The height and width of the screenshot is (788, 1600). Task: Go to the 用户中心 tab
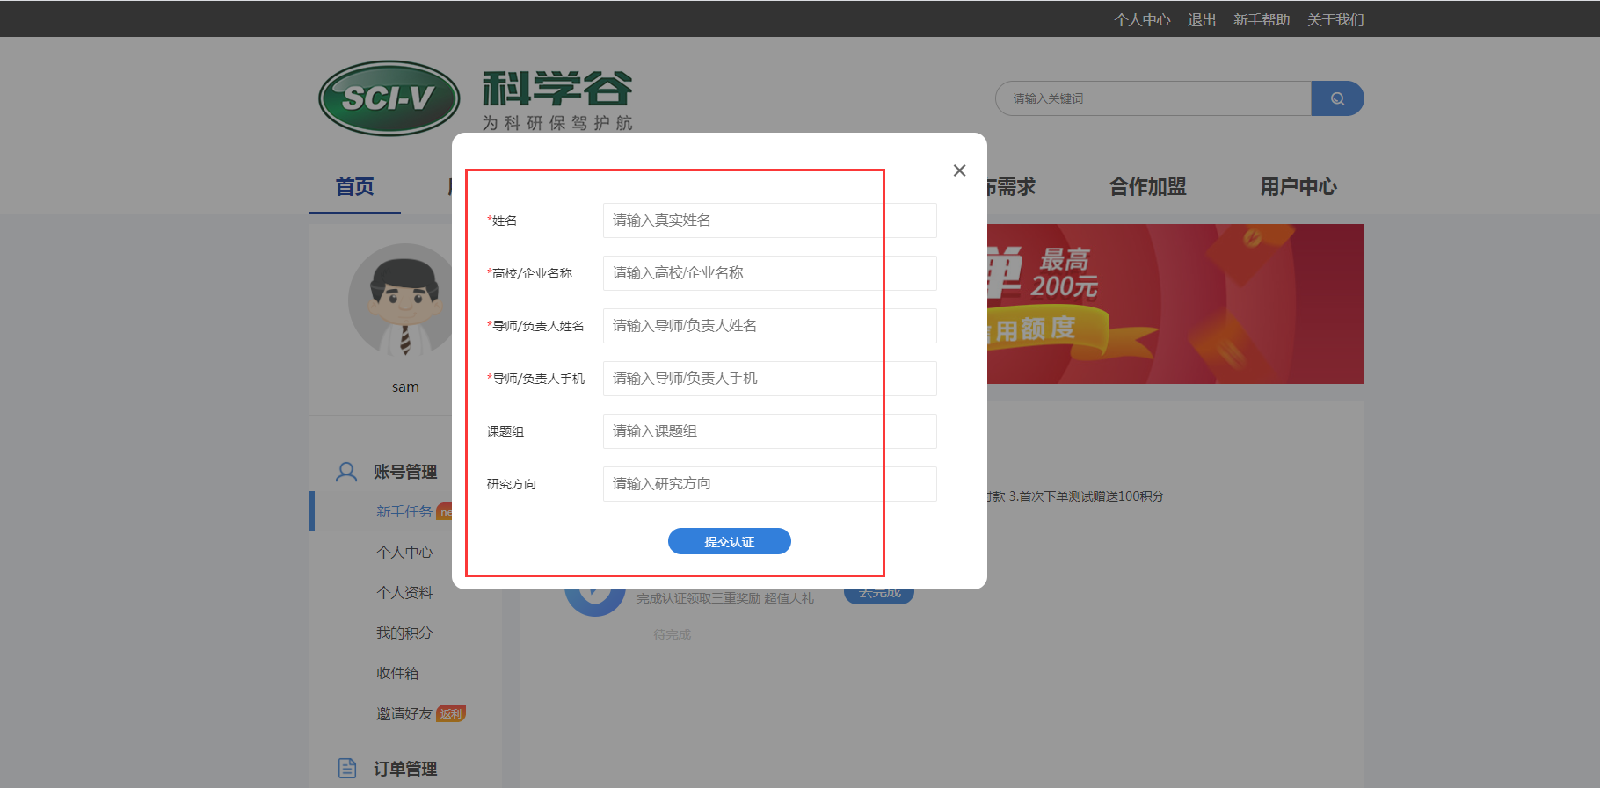[x=1298, y=187]
